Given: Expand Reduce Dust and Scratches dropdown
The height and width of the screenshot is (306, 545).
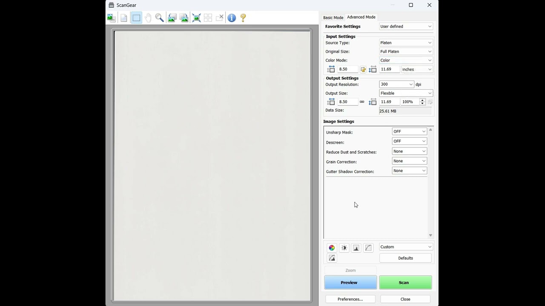Looking at the screenshot, I should (409, 151).
